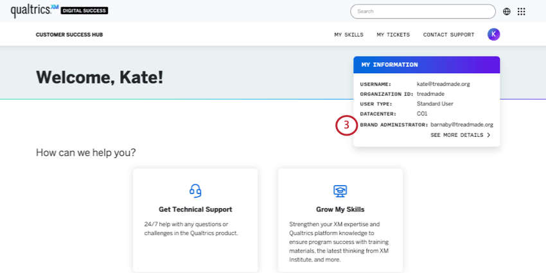Click the How can we help you? heading

[86, 152]
